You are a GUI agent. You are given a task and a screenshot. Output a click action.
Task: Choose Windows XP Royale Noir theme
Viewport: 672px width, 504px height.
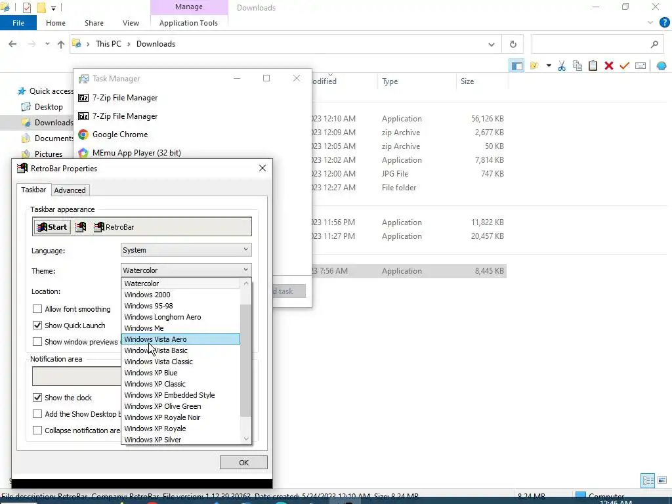pyautogui.click(x=181, y=417)
